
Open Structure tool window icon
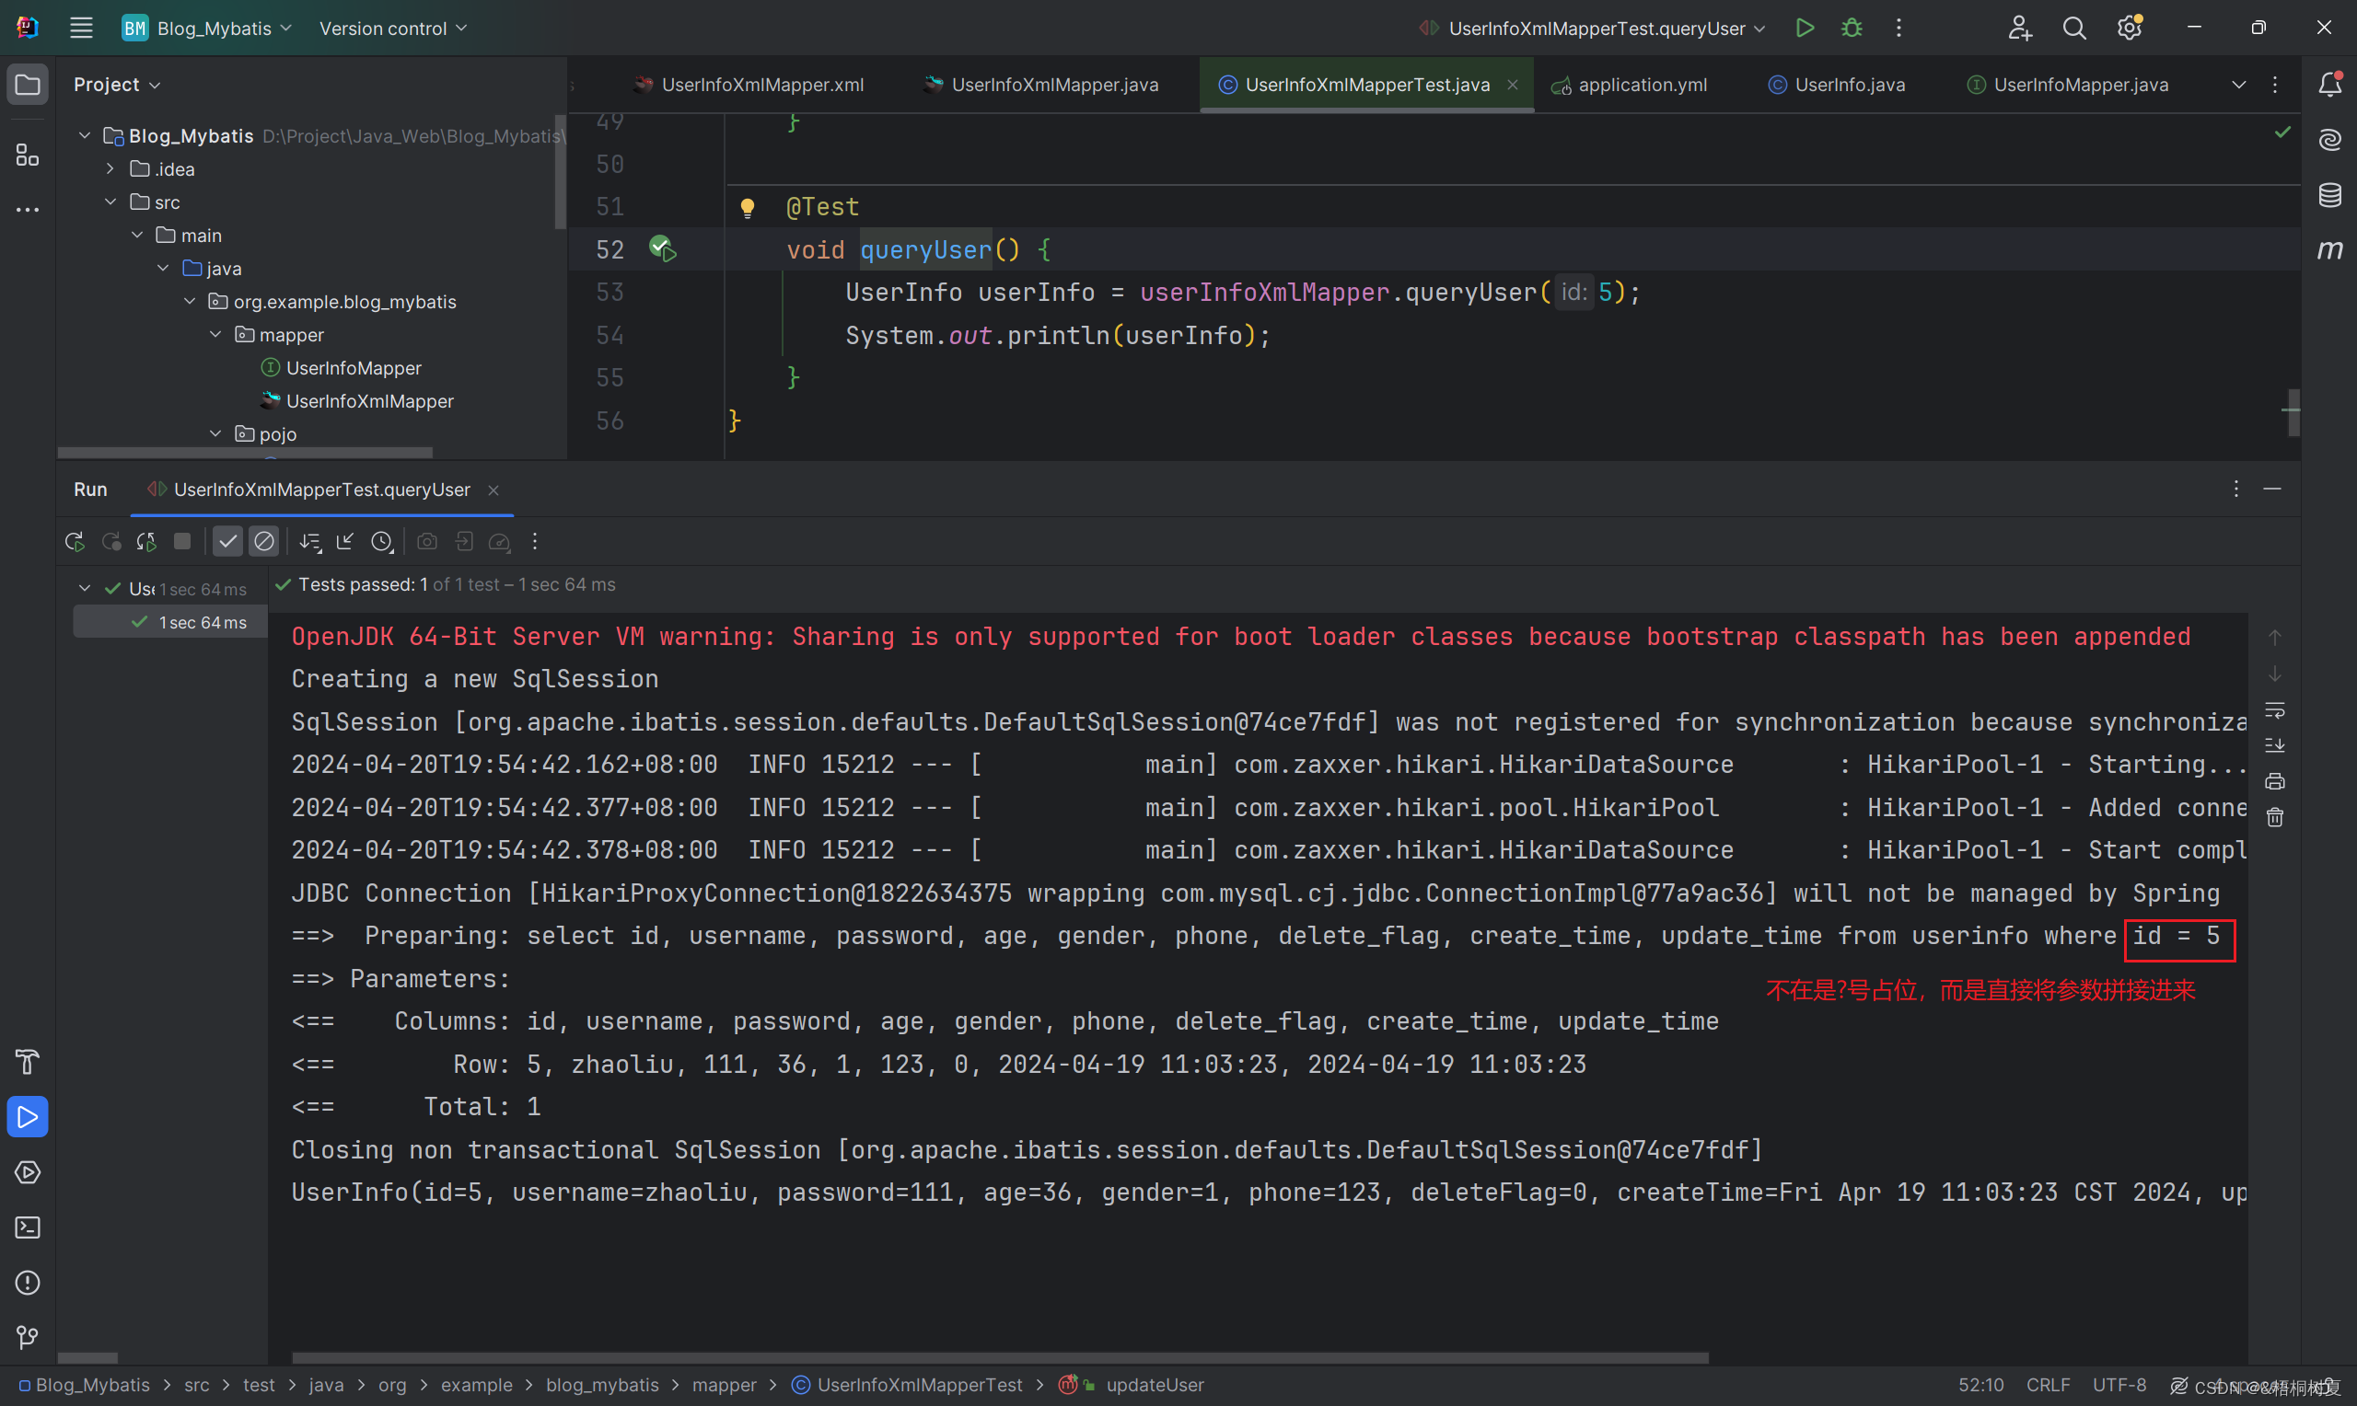[28, 155]
